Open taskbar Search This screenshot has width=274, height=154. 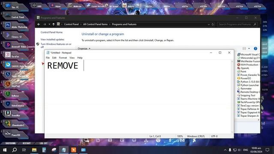(x=15, y=150)
